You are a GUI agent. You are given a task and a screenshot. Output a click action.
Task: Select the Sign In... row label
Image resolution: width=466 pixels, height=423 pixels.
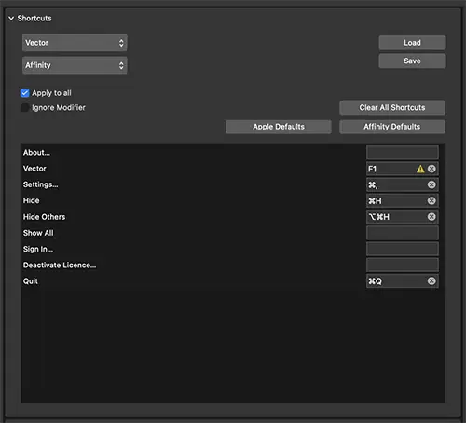point(38,249)
